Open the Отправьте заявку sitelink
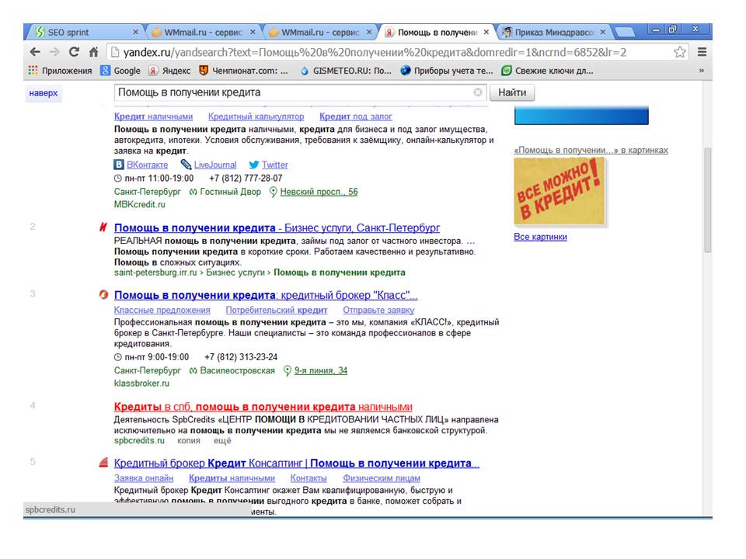 click(378, 310)
